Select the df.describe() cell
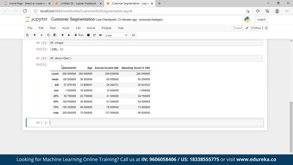This screenshot has width=293, height=165. 156,58
